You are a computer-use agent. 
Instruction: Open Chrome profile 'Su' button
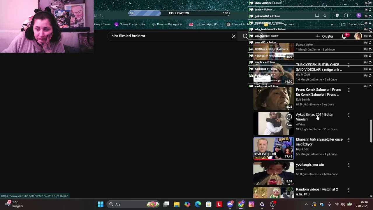pos(359,15)
